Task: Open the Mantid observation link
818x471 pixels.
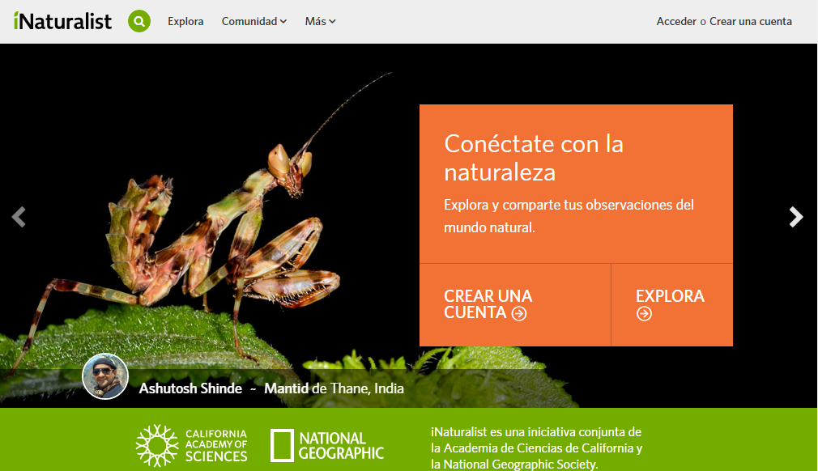Action: click(x=287, y=388)
